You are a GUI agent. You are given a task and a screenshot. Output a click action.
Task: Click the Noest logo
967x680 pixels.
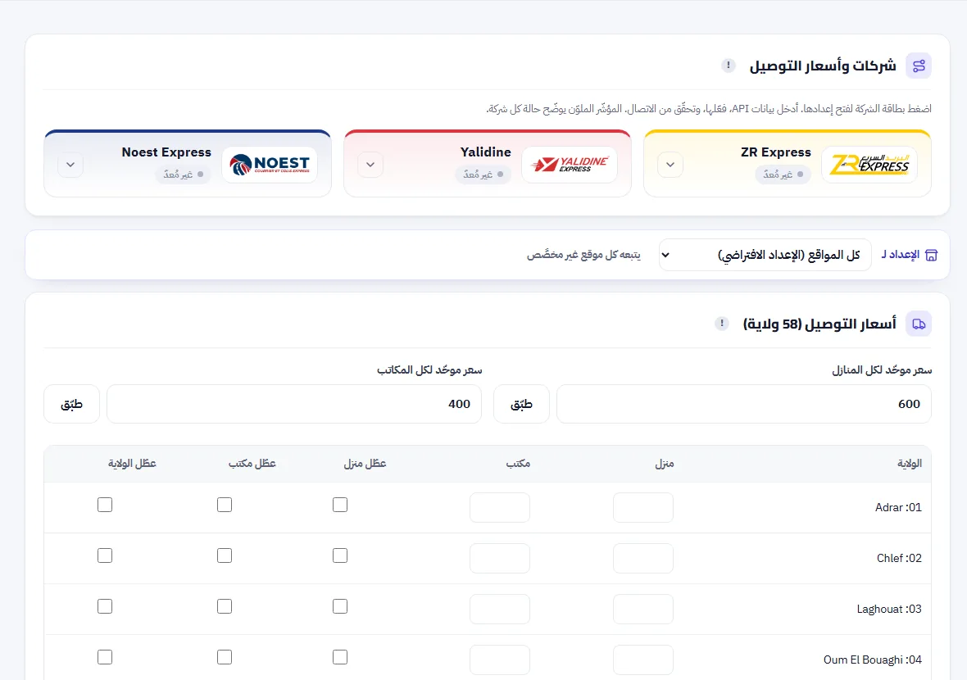coord(270,165)
